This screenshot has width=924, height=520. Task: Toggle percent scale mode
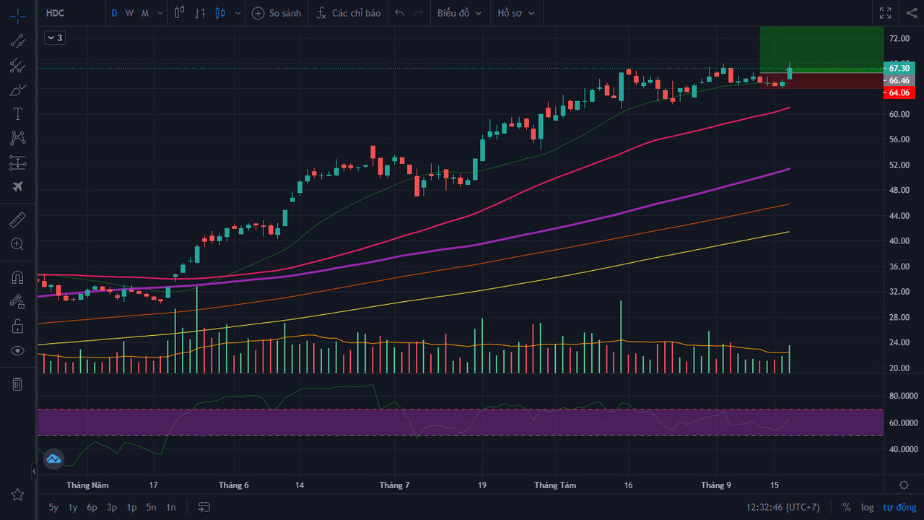point(846,507)
